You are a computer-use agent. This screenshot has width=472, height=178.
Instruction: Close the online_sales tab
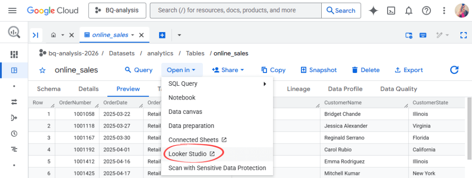tap(141, 35)
